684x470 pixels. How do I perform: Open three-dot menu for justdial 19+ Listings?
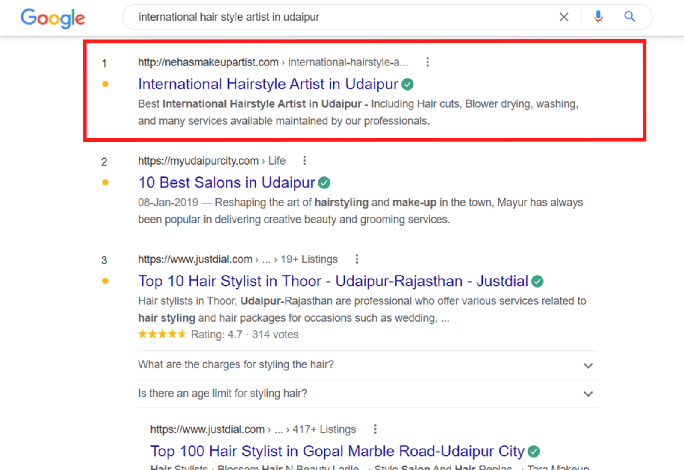357,259
